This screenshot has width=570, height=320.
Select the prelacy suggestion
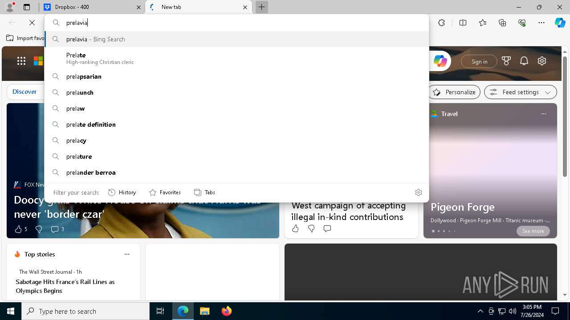click(236, 140)
